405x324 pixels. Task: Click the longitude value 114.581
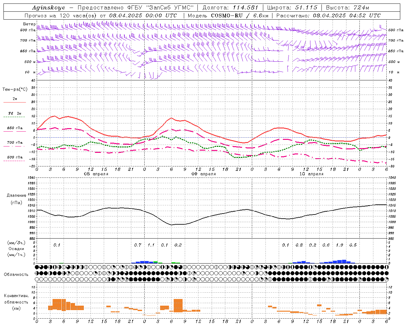(x=245, y=8)
